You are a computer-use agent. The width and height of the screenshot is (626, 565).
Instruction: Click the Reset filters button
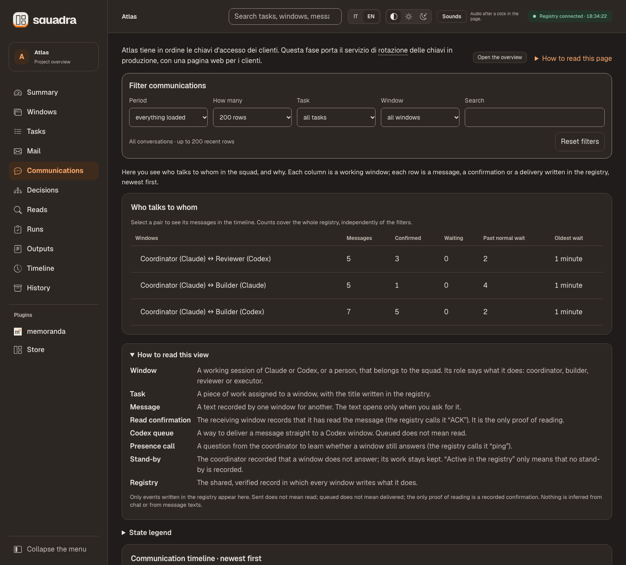click(579, 142)
